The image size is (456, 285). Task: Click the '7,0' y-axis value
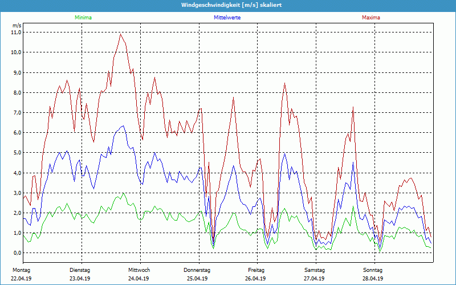coord(18,112)
